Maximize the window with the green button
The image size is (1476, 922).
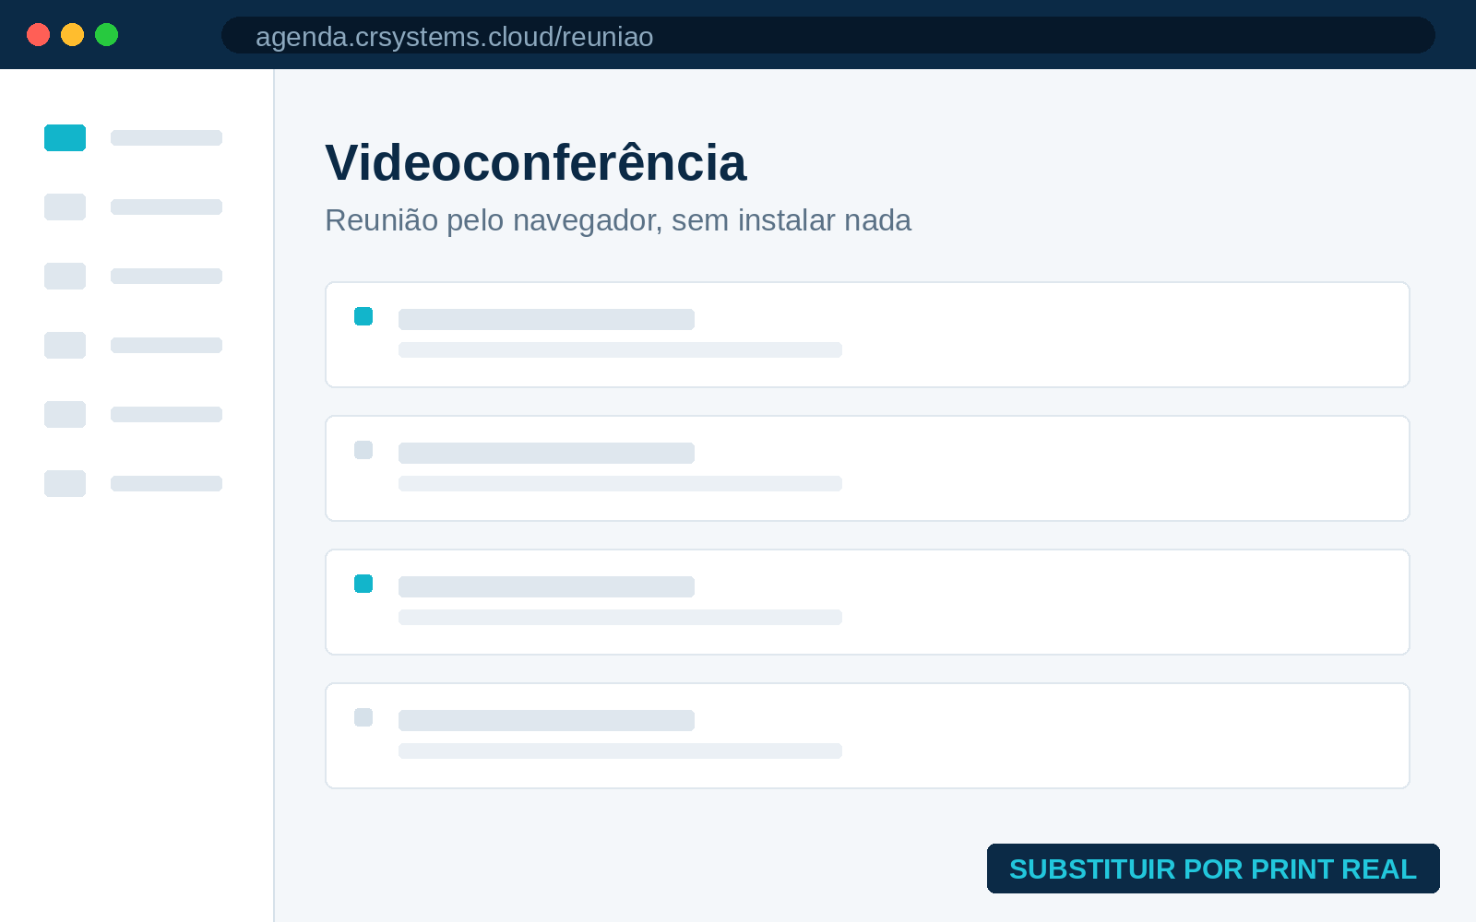click(x=107, y=35)
